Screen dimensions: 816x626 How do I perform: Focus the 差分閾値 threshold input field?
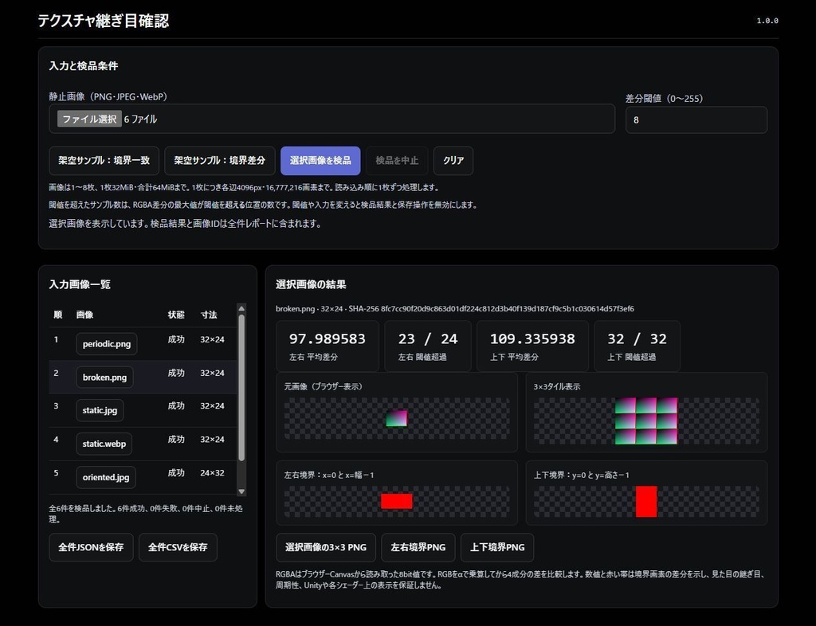click(696, 120)
